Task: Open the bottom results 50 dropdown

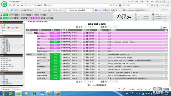Action: point(109,82)
